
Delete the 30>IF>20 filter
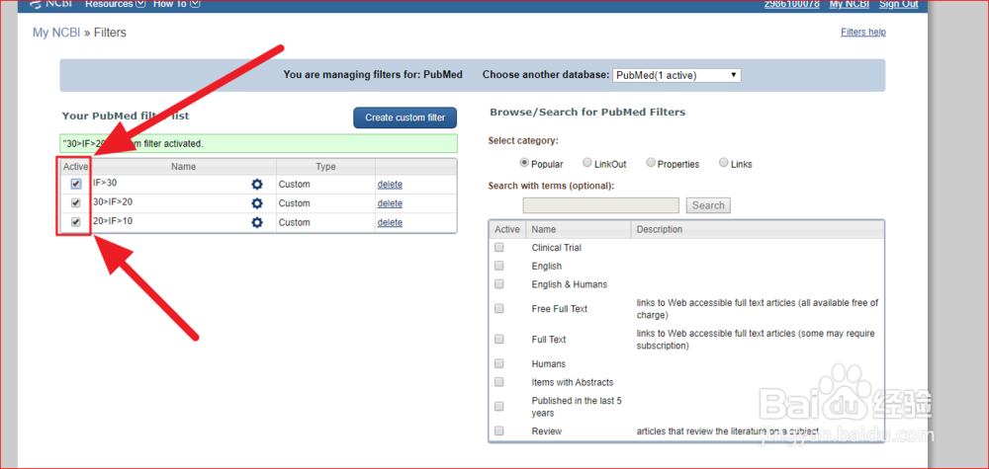click(390, 203)
